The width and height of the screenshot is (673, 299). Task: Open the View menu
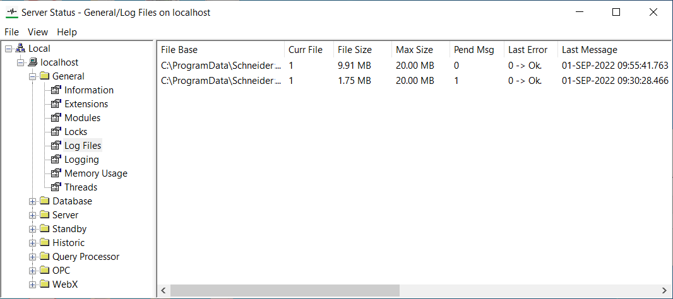tap(38, 32)
